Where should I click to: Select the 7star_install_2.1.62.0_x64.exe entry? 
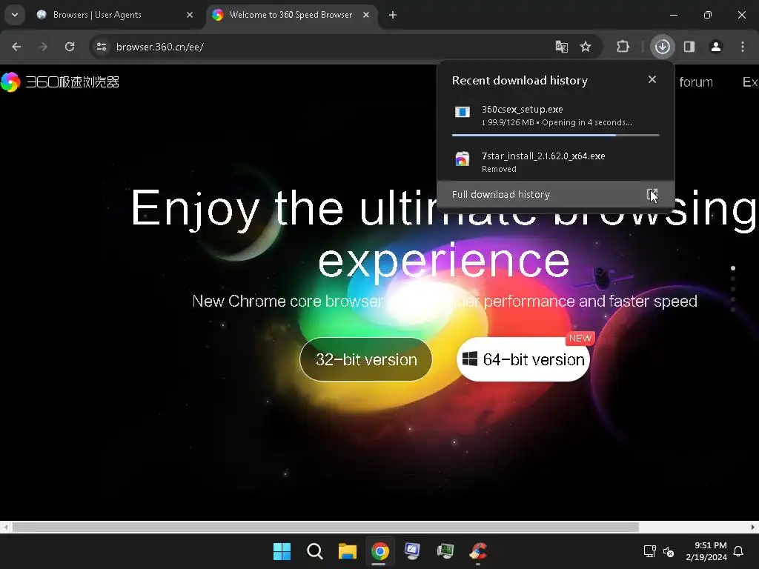[x=556, y=162]
